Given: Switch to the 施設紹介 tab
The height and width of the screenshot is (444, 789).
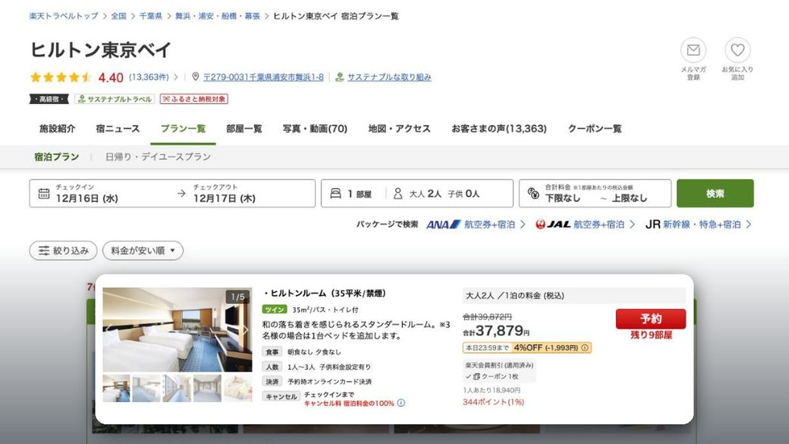Looking at the screenshot, I should click(x=57, y=129).
